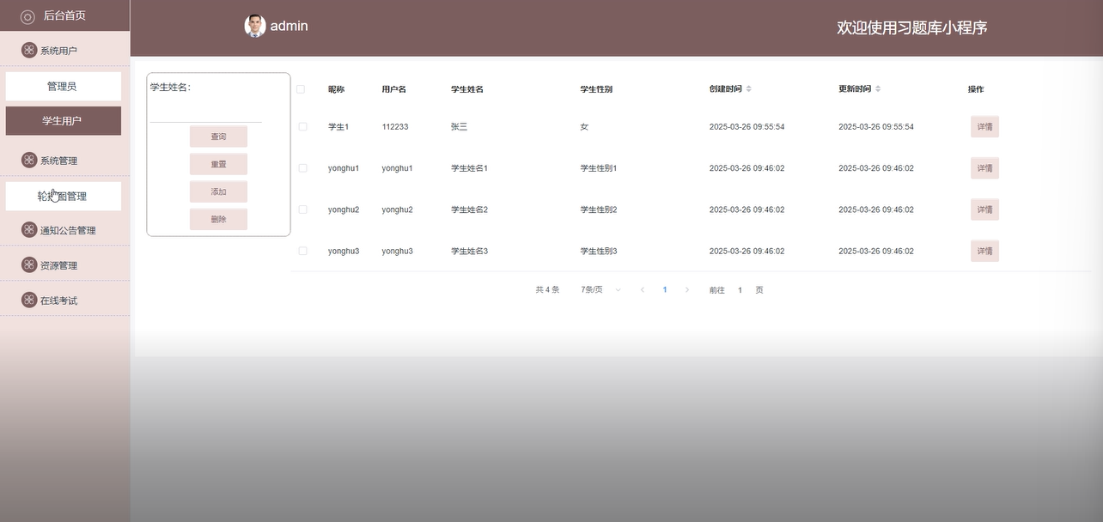Image resolution: width=1103 pixels, height=522 pixels.
Task: Click the 欢迎使用习题库小程序 title
Action: (x=912, y=27)
